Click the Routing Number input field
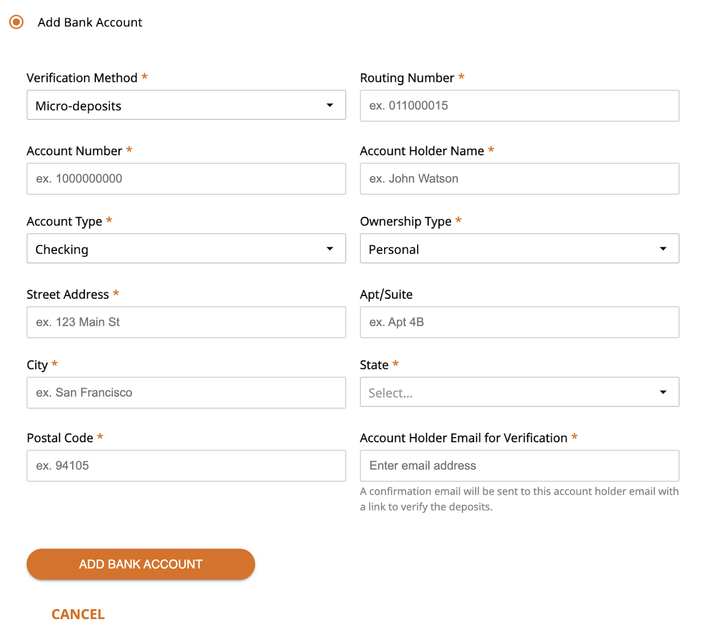This screenshot has height=623, width=713. [x=520, y=106]
